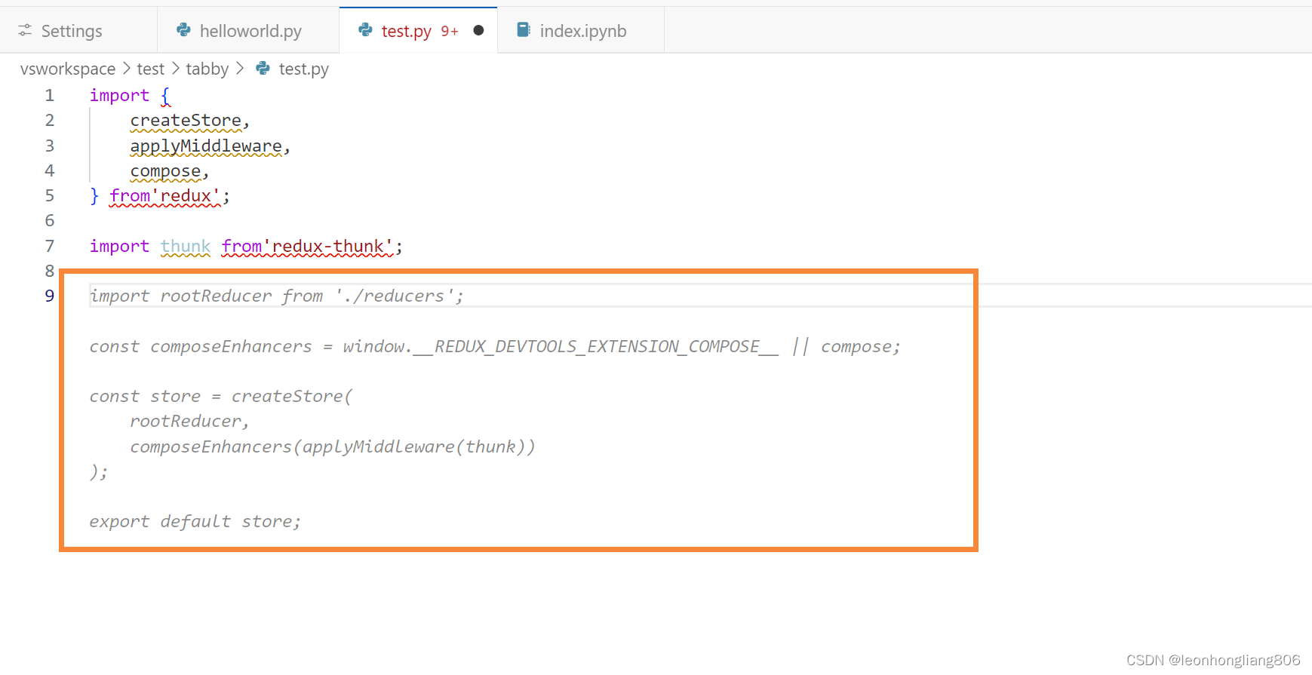The image size is (1312, 675).
Task: Click 'redux-thunk' string on line 7
Action: point(328,247)
